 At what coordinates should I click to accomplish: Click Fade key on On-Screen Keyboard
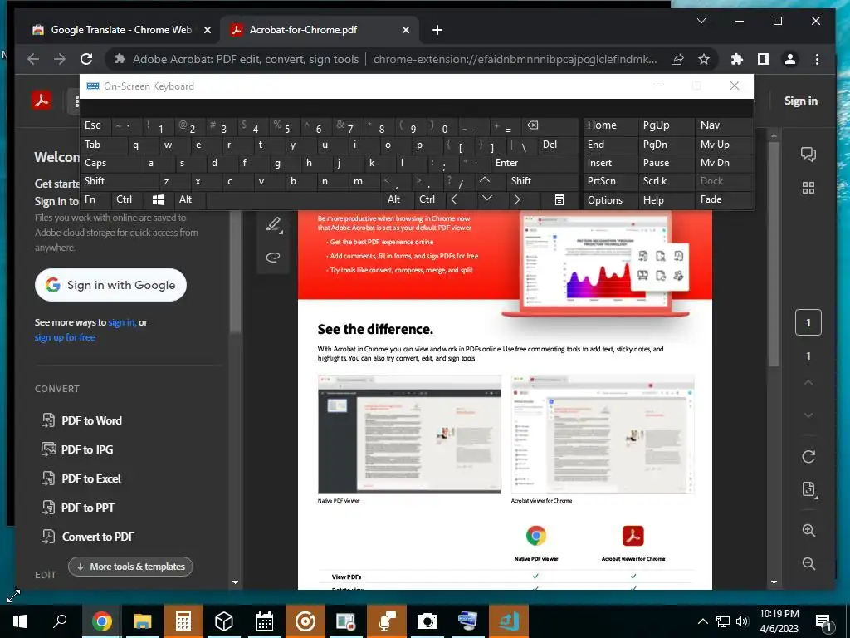[x=724, y=199]
